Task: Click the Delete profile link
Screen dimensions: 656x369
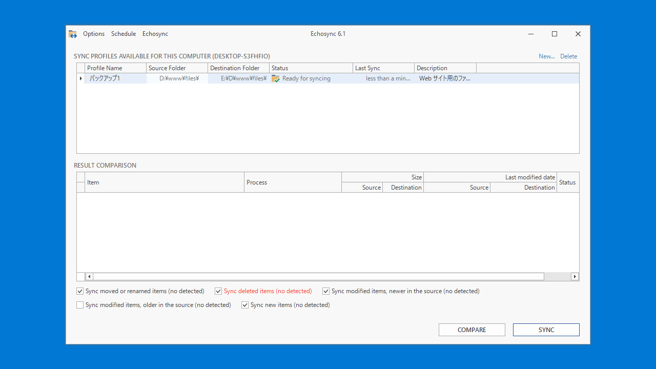Action: [568, 56]
